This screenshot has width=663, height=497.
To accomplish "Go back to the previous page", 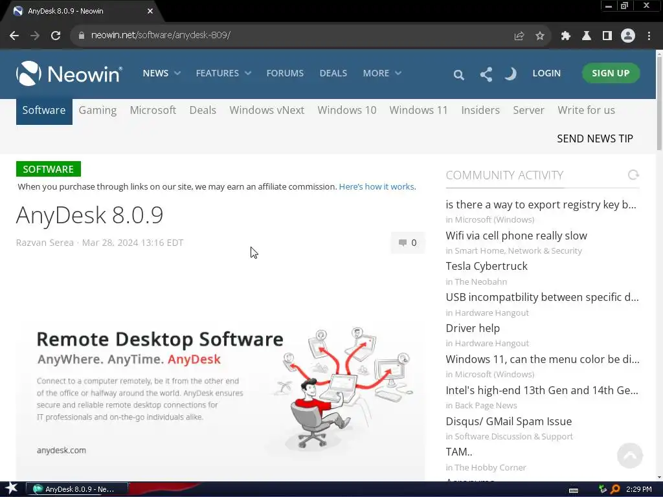I will click(x=14, y=36).
